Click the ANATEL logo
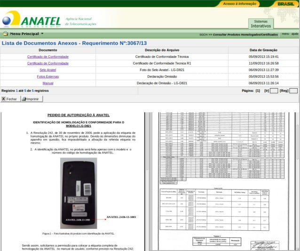300x251 pixels. pos(32,19)
